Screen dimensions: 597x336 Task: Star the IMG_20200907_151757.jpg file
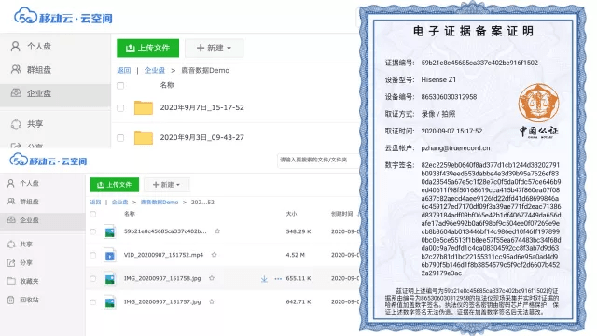(212, 301)
